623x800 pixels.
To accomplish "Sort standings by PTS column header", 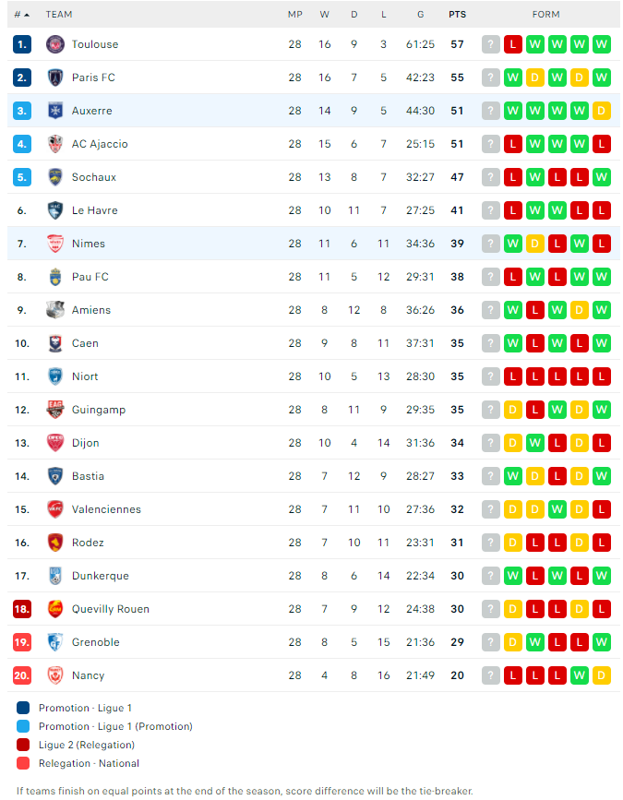I will coord(457,15).
